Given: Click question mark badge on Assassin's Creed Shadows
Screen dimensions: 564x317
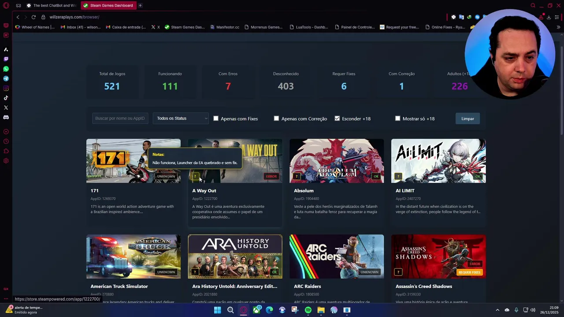Looking at the screenshot, I should [x=398, y=272].
